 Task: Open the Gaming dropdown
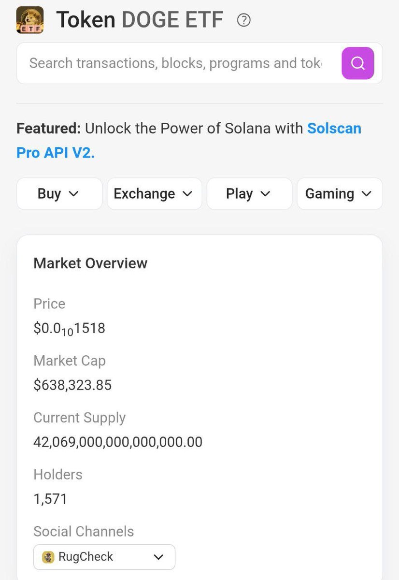pos(340,194)
